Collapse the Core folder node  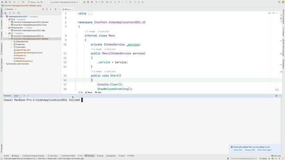point(7,19)
